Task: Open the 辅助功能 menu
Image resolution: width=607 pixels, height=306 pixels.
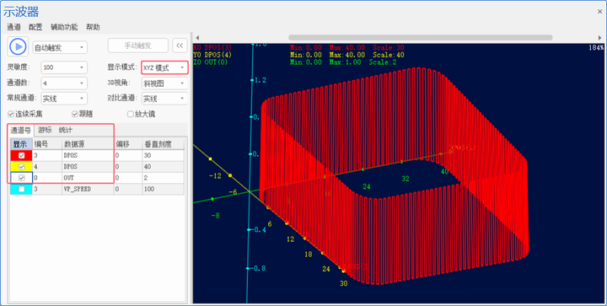Action: coord(64,27)
